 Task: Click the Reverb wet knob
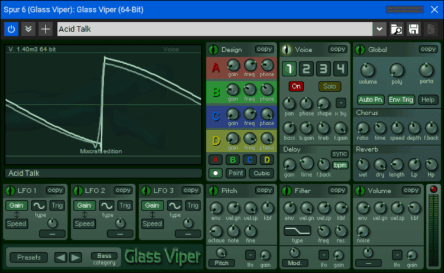(x=363, y=165)
